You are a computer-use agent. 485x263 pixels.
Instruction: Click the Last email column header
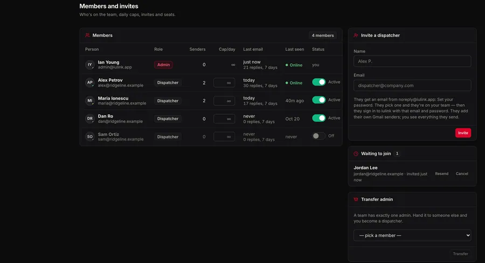[253, 49]
